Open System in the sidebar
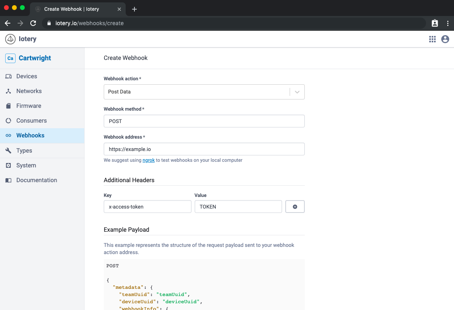Viewport: 454px width, 310px height. coord(42,165)
